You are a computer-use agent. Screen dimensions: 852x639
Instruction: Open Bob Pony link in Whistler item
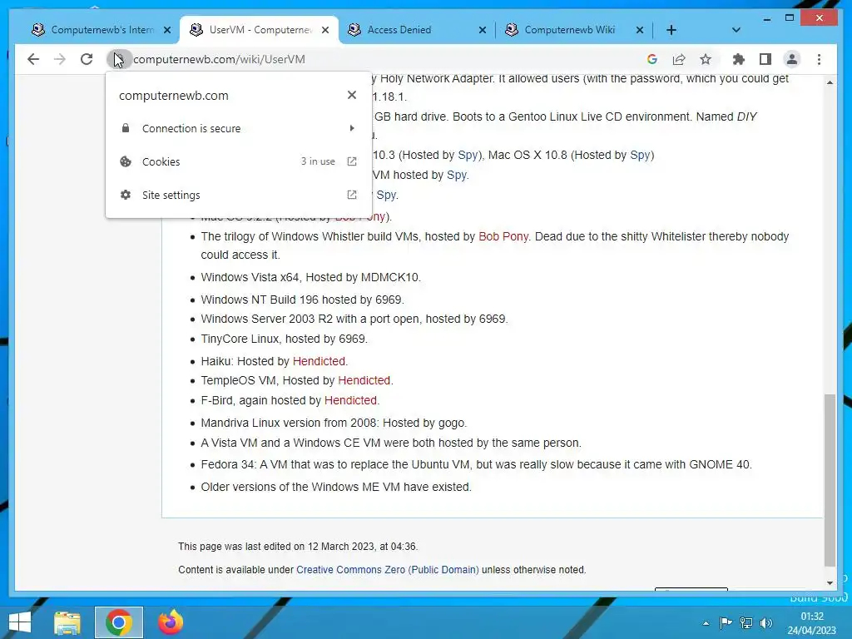click(x=503, y=236)
